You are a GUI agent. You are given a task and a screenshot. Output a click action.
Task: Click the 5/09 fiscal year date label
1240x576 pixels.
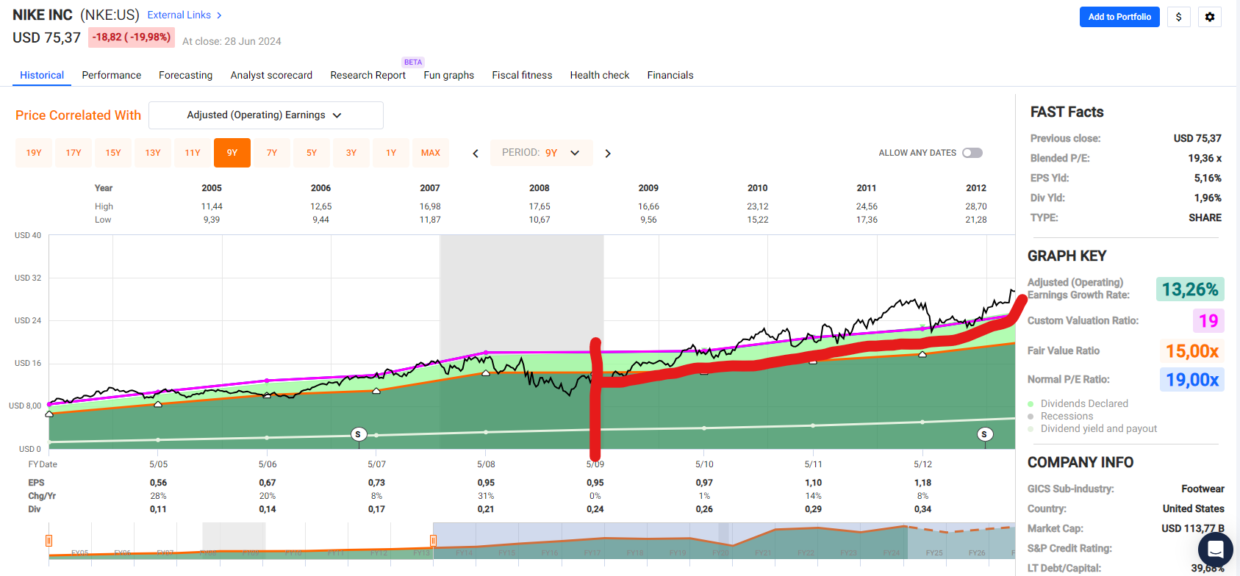tap(595, 464)
